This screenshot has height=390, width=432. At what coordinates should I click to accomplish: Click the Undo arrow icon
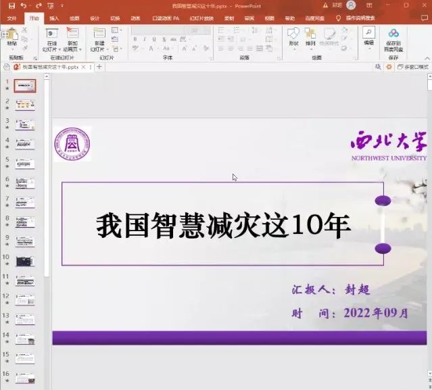tap(24, 5)
